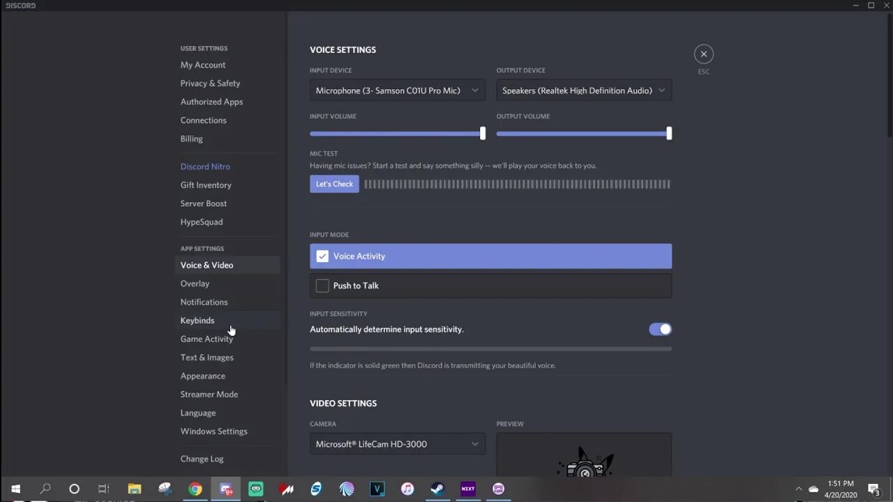The height and width of the screenshot is (502, 893).
Task: Click the Output Volume slider handle
Action: coord(669,133)
